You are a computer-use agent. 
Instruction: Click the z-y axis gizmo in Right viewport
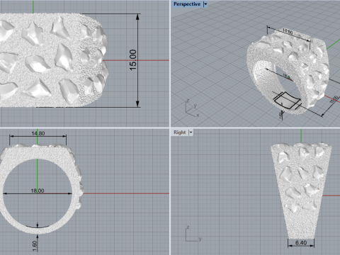tap(193, 234)
